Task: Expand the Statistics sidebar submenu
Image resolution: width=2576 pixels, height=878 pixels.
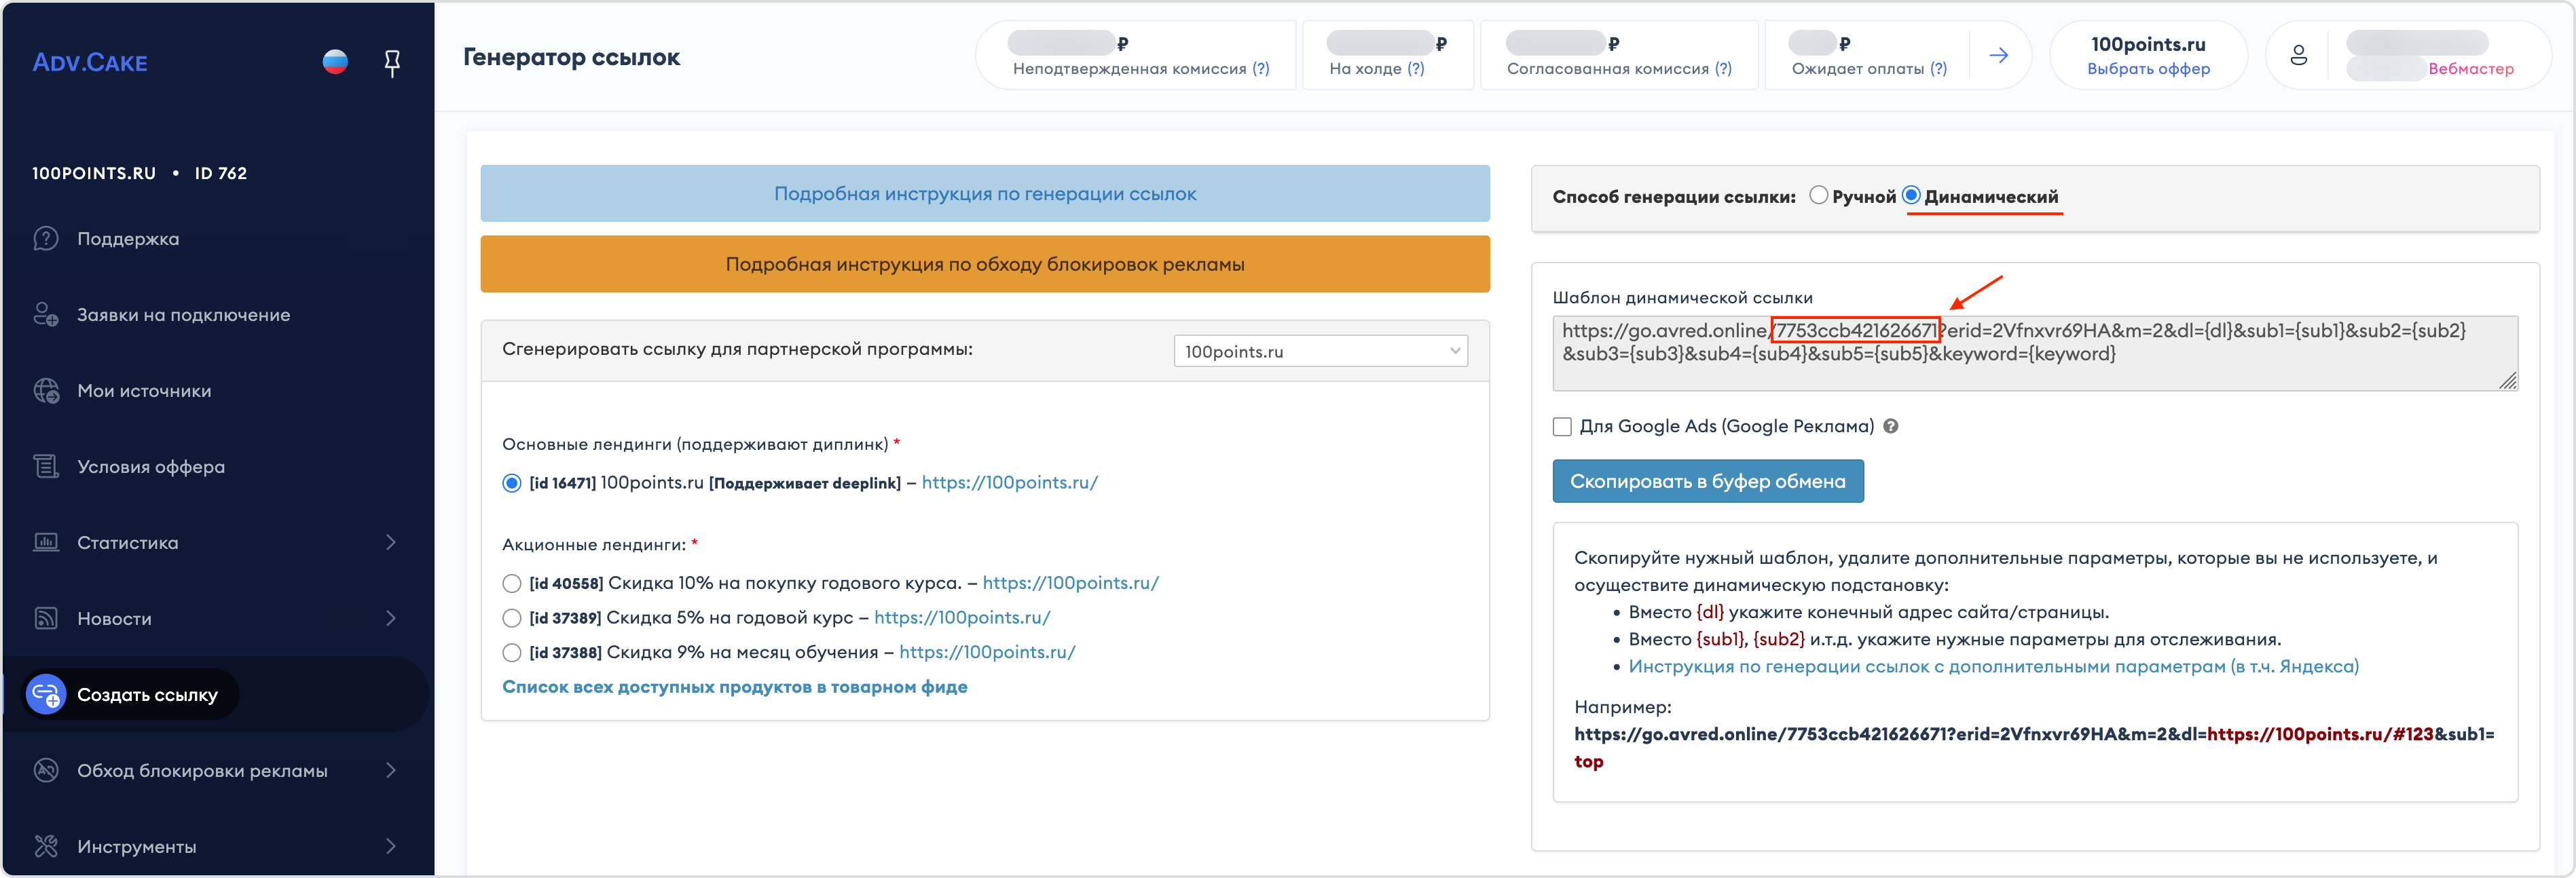Action: coord(391,542)
